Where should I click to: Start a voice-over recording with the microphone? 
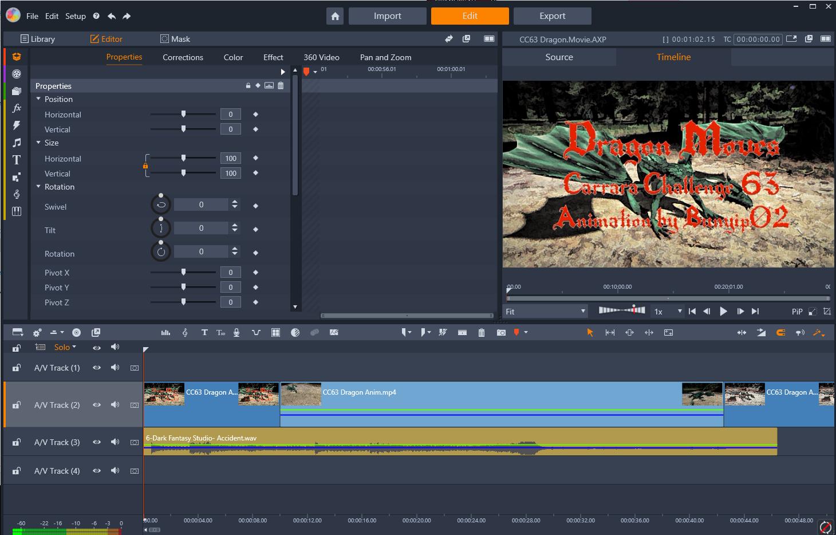[x=236, y=332]
